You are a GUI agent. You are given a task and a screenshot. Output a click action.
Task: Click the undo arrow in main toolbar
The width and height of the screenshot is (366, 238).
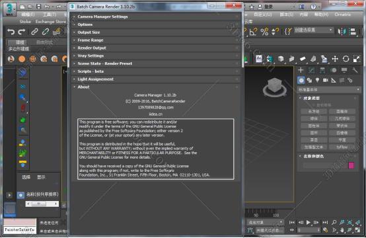pyautogui.click(x=11, y=32)
